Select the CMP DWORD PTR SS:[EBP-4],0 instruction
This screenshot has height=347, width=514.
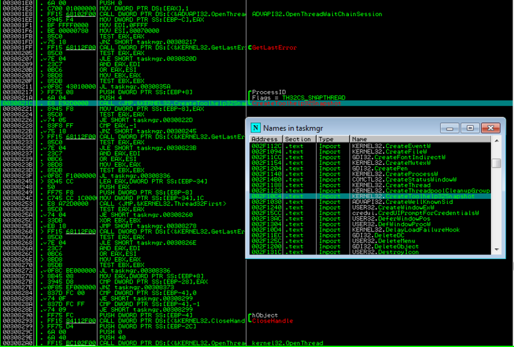coord(148,292)
